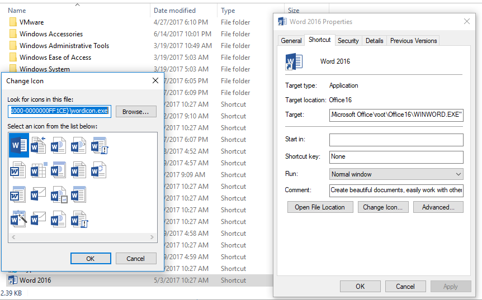Click the Browse... button
Image resolution: width=482 pixels, height=300 pixels.
click(136, 112)
